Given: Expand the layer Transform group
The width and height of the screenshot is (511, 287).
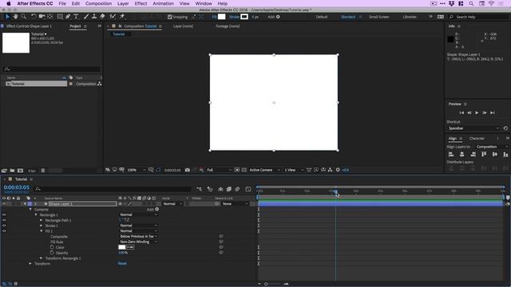Looking at the screenshot, I should 30,264.
